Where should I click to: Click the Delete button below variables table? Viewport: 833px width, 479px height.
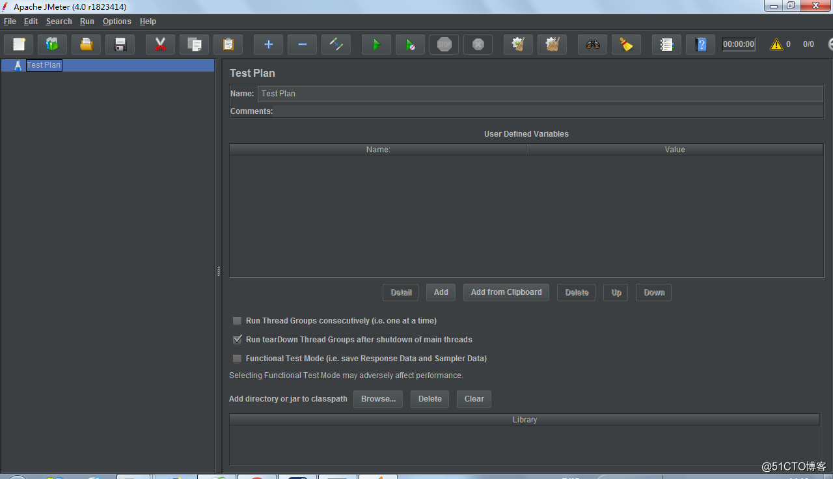click(x=577, y=292)
